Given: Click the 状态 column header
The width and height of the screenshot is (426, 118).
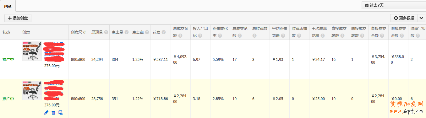Looking at the screenshot, I should (x=6, y=32).
